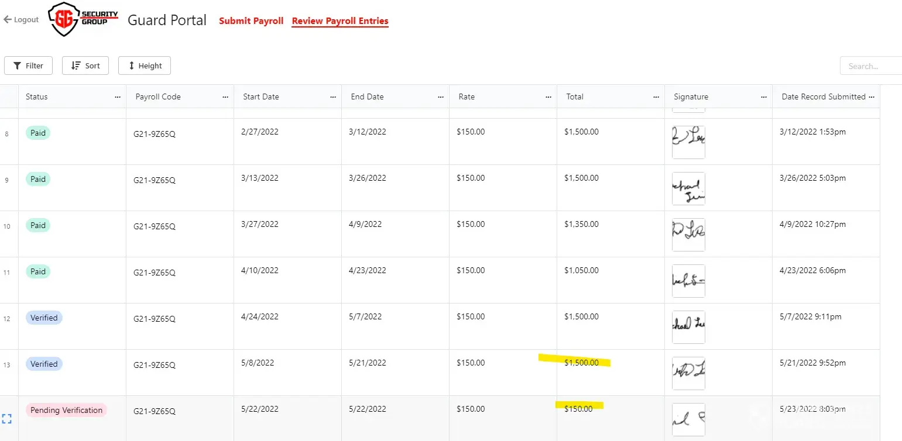Click the Logout back arrow link

[x=21, y=19]
